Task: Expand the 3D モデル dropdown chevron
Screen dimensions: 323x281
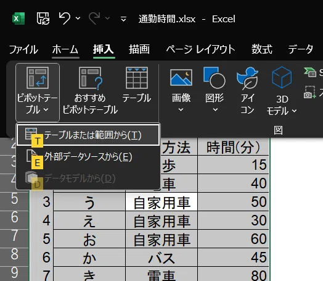Action: pyautogui.click(x=295, y=111)
